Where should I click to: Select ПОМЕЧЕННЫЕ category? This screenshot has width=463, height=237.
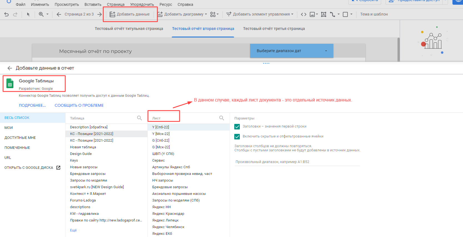32,148
